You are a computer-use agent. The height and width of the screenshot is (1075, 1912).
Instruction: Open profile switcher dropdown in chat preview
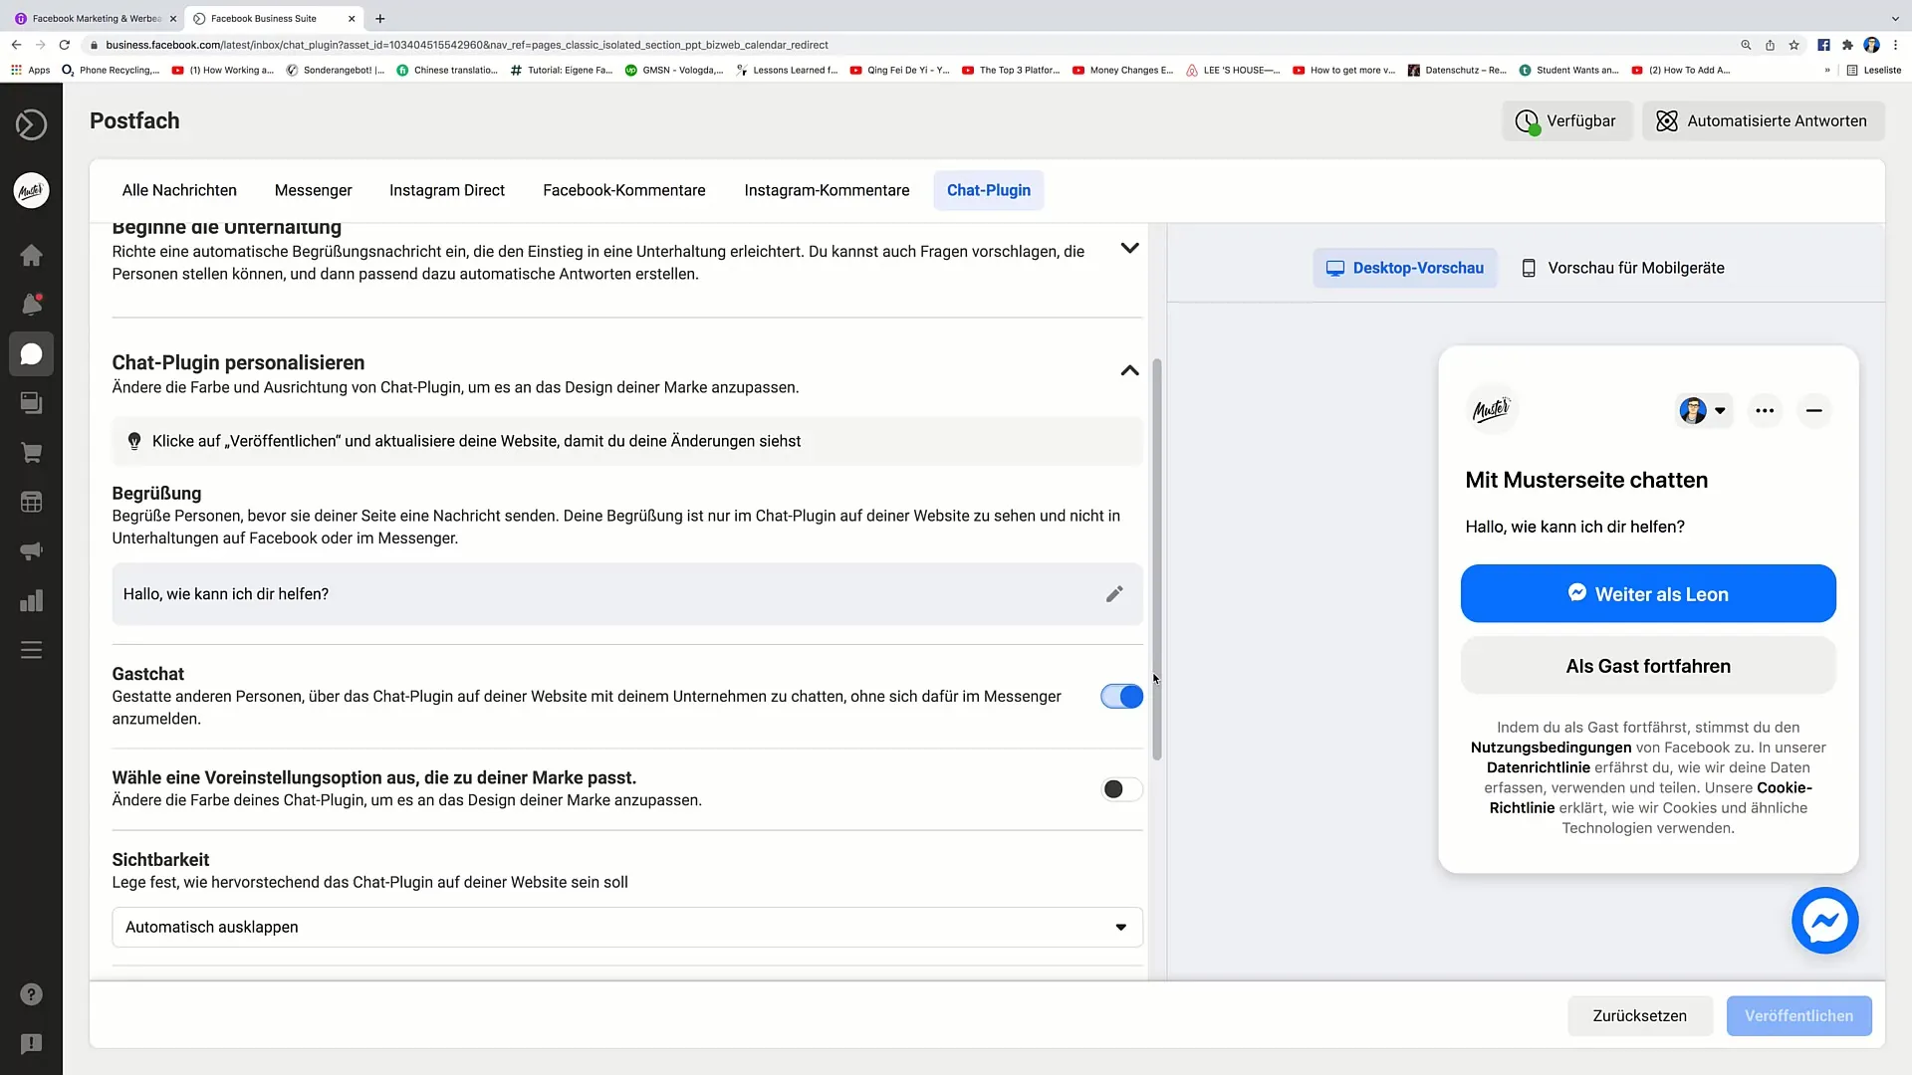[1703, 410]
